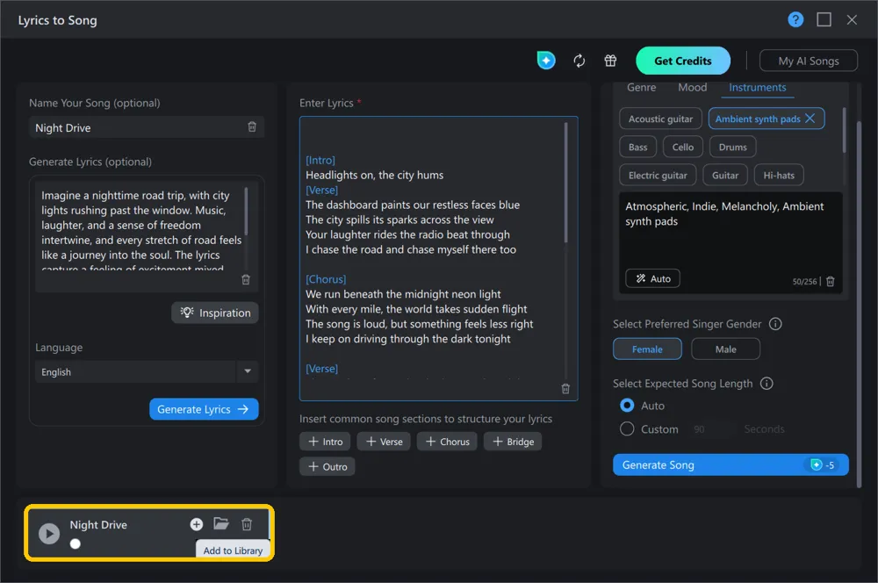Switch to the Instruments tab
The height and width of the screenshot is (583, 878).
[757, 88]
